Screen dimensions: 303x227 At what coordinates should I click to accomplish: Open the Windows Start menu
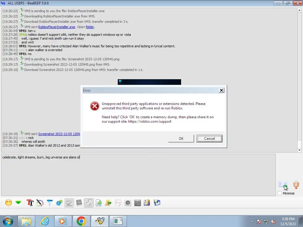[8, 221]
